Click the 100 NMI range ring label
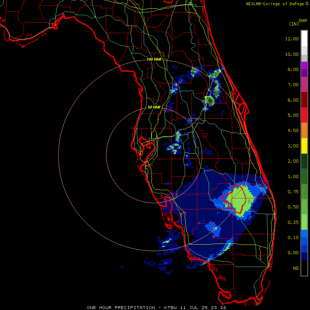This screenshot has width=310, height=310. pos(154,59)
